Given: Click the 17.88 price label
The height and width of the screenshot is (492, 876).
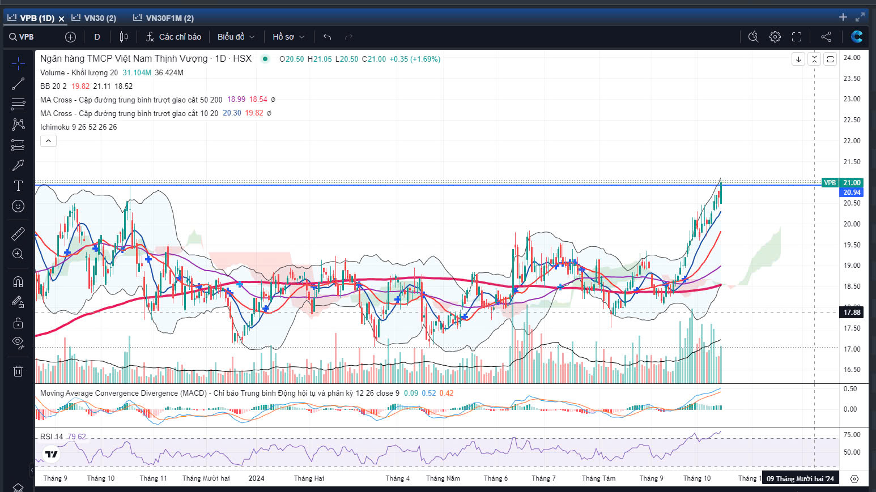Looking at the screenshot, I should point(852,313).
